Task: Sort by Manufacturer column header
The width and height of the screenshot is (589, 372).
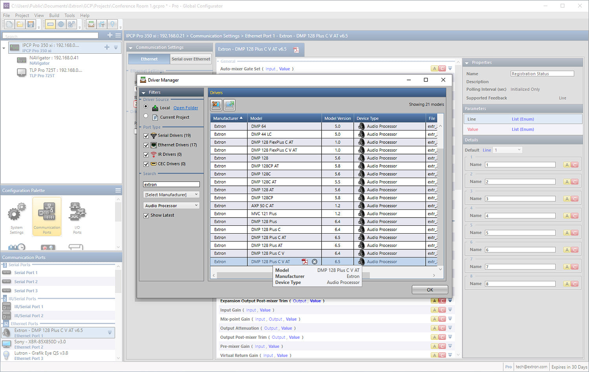Action: point(229,118)
